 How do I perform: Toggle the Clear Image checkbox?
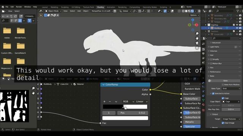223,123
